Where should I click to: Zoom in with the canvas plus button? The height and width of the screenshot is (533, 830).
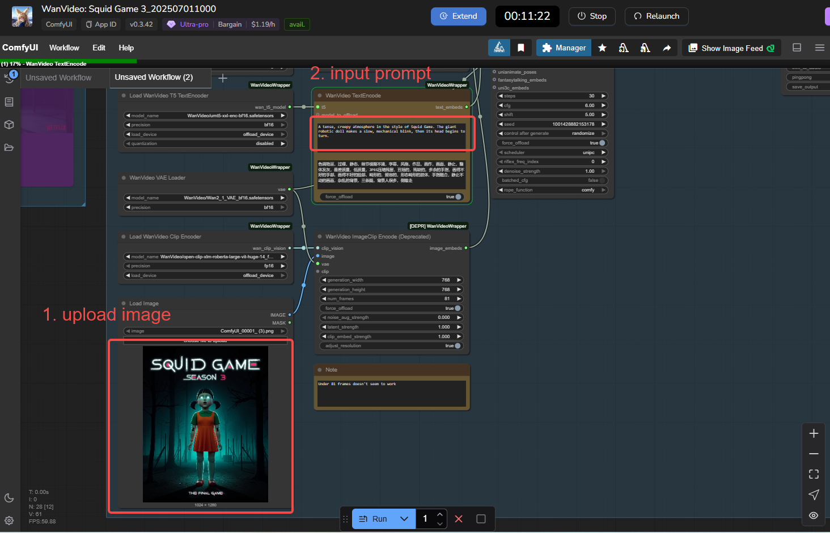click(814, 433)
